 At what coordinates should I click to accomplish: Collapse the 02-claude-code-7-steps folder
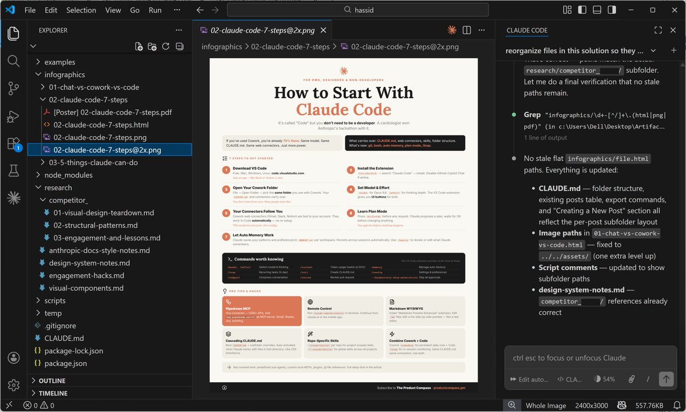click(110, 99)
